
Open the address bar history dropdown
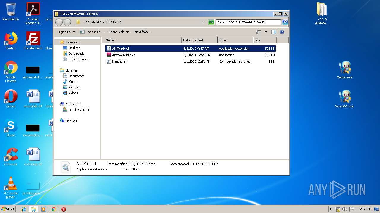(x=204, y=22)
